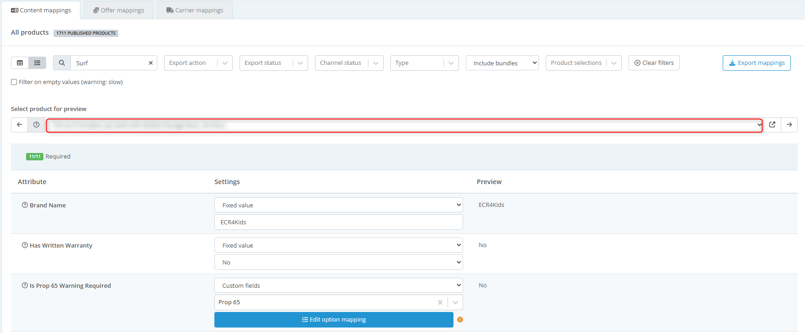The width and height of the screenshot is (805, 333).
Task: Click the ECR4Kids brand value field
Action: 338,222
